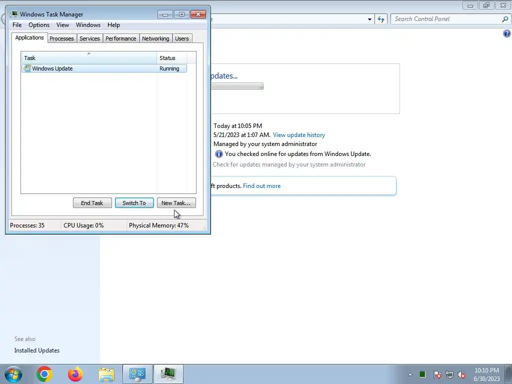Select the Windows Update task row
This screenshot has height=384, width=512.
point(104,68)
